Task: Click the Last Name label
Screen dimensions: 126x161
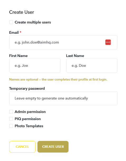Action: 75,56
